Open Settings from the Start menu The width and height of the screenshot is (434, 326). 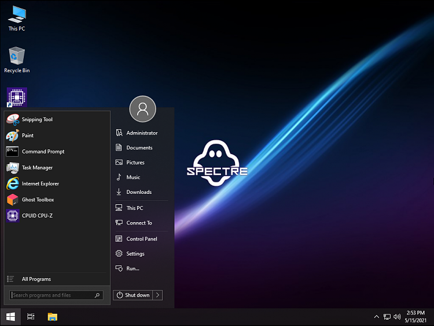point(142,253)
